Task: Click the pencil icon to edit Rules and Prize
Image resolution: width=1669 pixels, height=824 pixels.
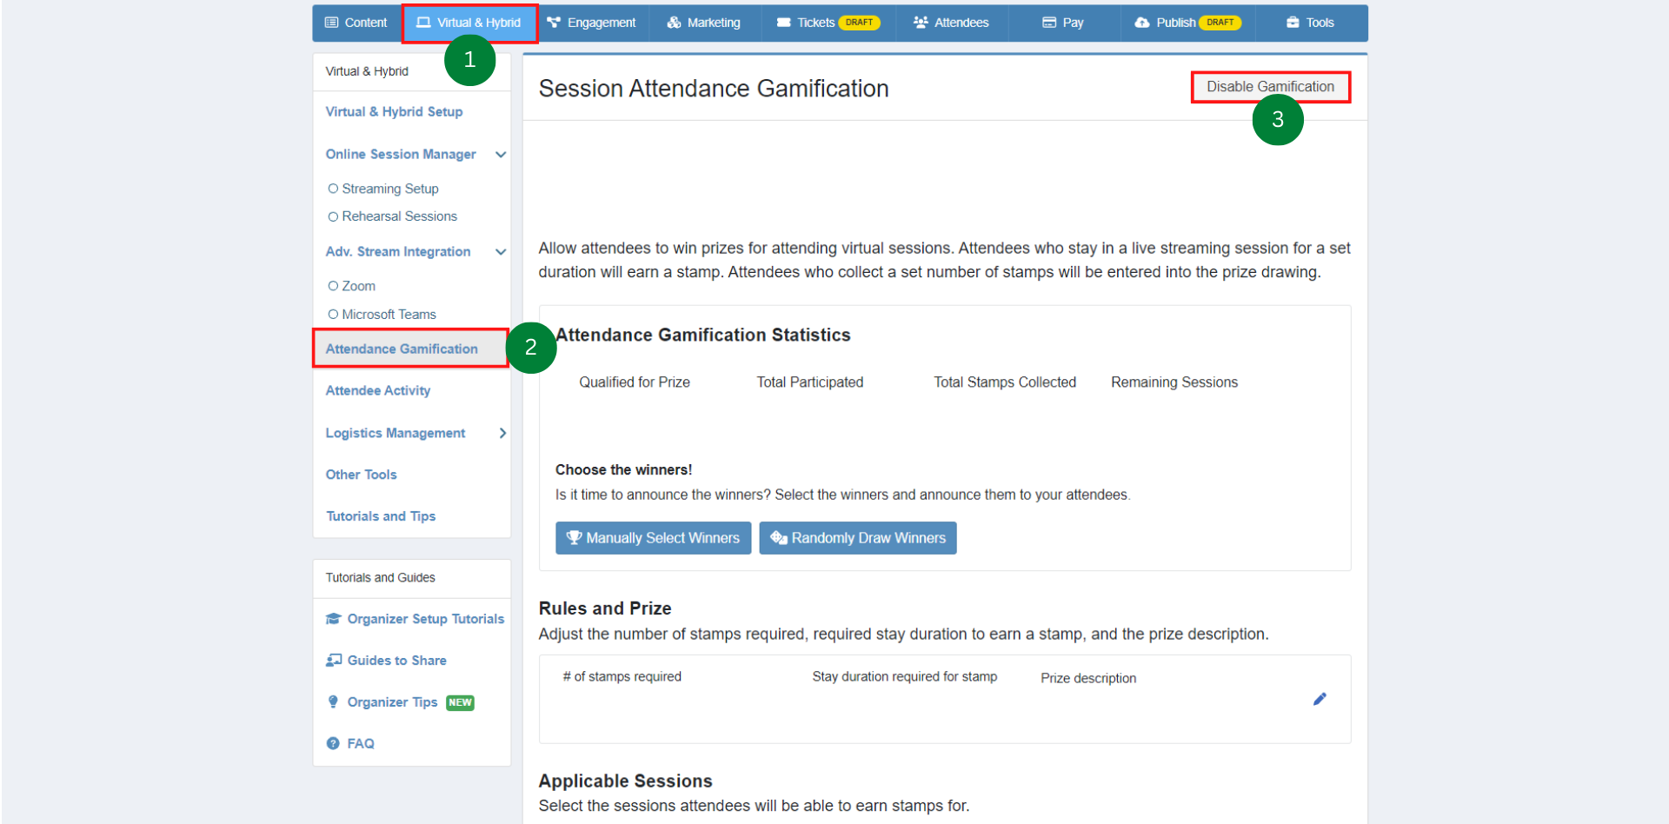Action: (x=1320, y=699)
